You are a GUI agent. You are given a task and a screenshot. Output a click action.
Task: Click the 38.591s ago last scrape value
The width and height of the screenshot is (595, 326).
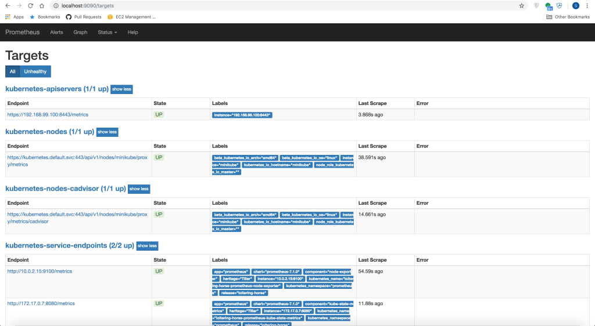372,158
